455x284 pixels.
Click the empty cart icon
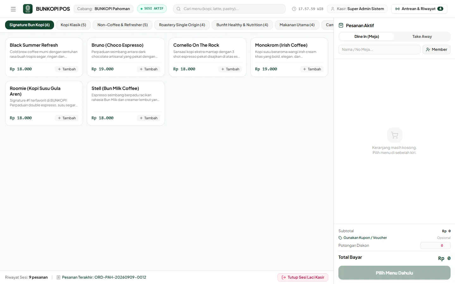(x=395, y=135)
